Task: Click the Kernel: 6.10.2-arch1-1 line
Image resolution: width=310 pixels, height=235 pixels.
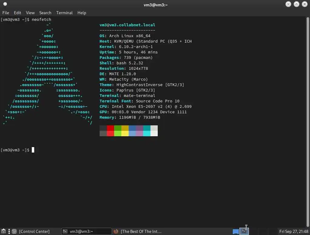Action: 126,47
